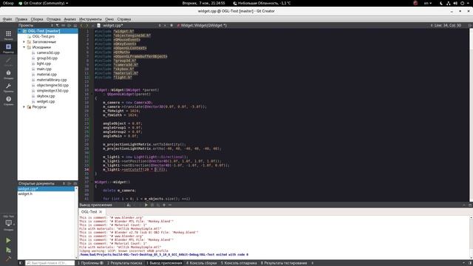Select widget.cpp in the project tree
The image size is (473, 266).
(x=46, y=102)
